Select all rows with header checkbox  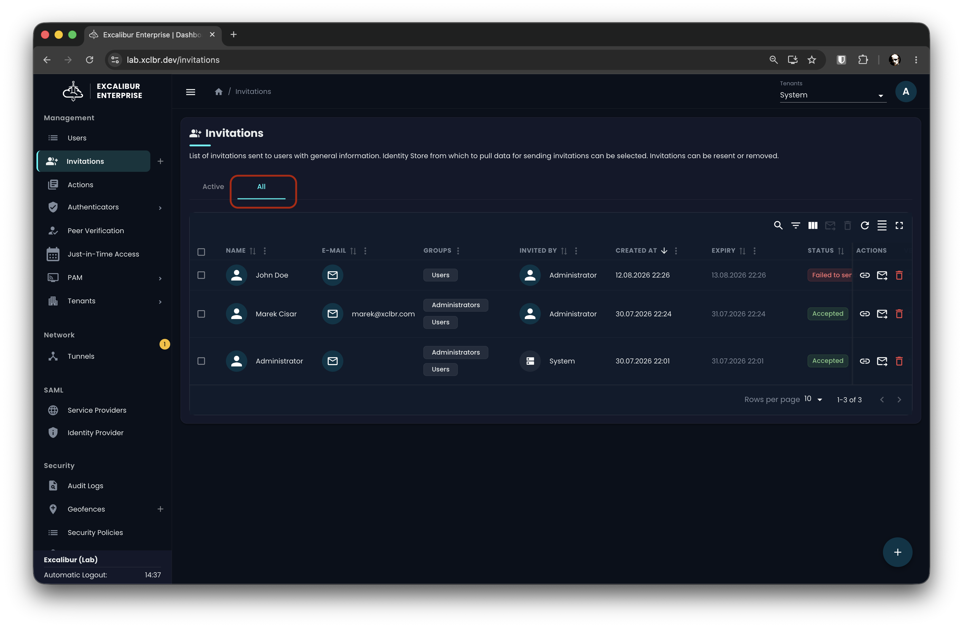[x=201, y=251]
